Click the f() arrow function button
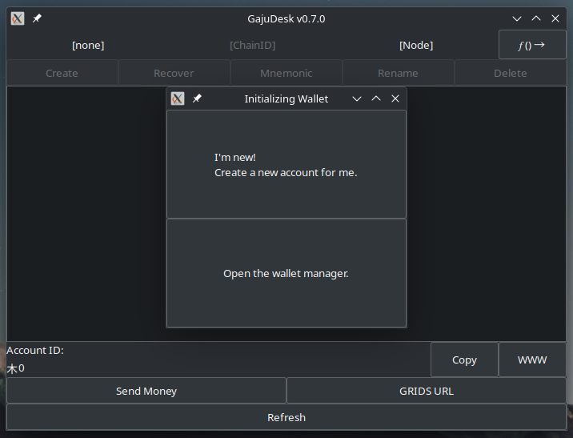The image size is (573, 438). (x=531, y=45)
